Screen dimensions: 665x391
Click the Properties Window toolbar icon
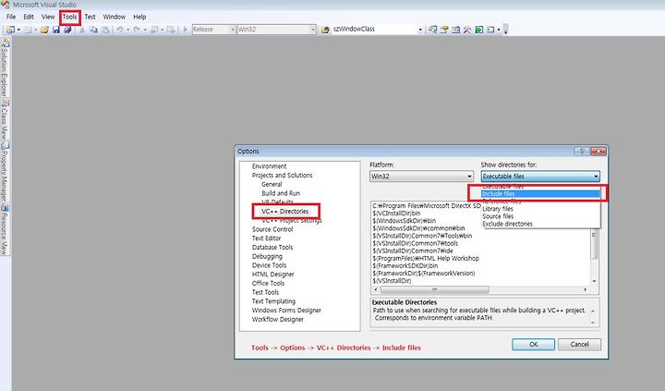(x=444, y=30)
